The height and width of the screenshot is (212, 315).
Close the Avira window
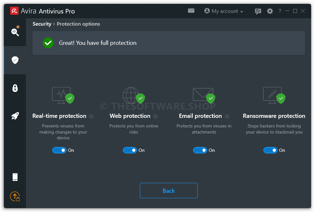303,11
